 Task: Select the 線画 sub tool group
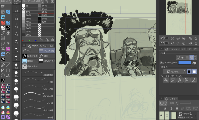pos(47,56)
